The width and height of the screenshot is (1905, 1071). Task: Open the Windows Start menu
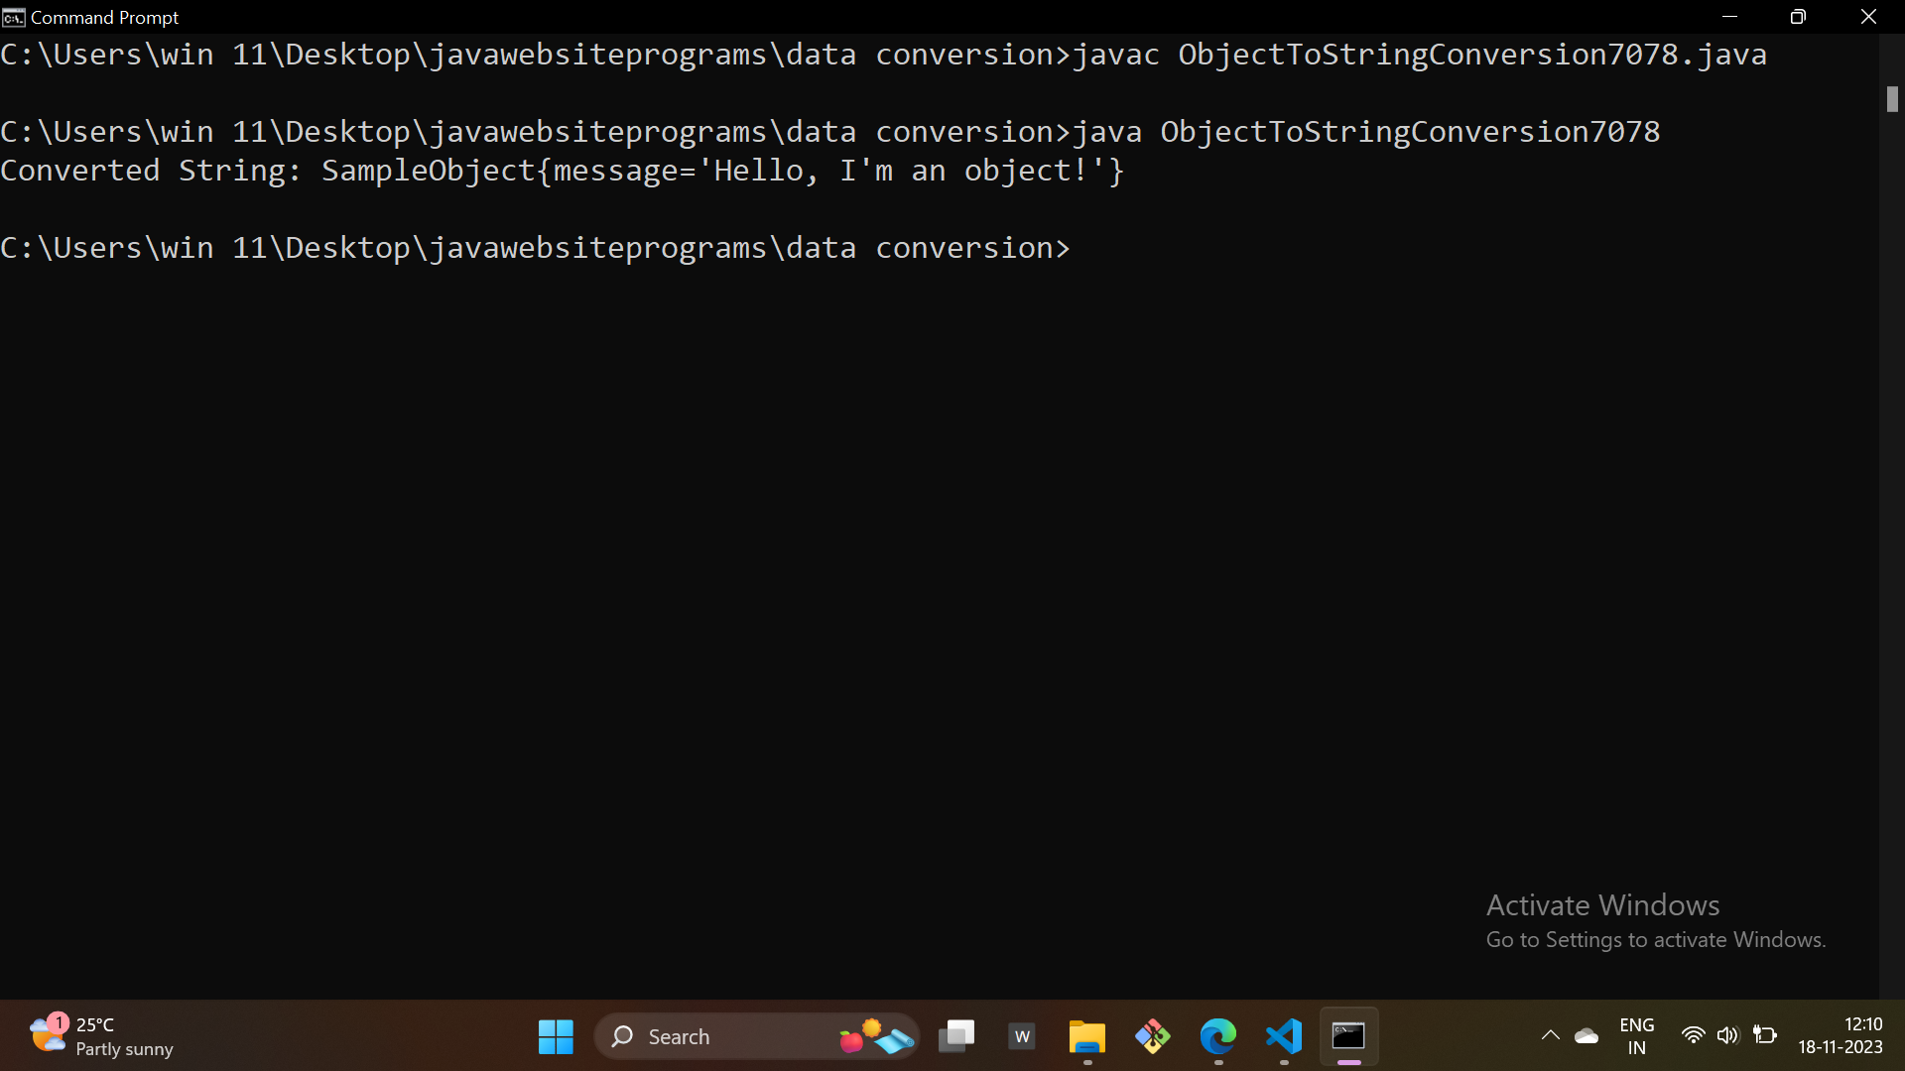pos(556,1036)
